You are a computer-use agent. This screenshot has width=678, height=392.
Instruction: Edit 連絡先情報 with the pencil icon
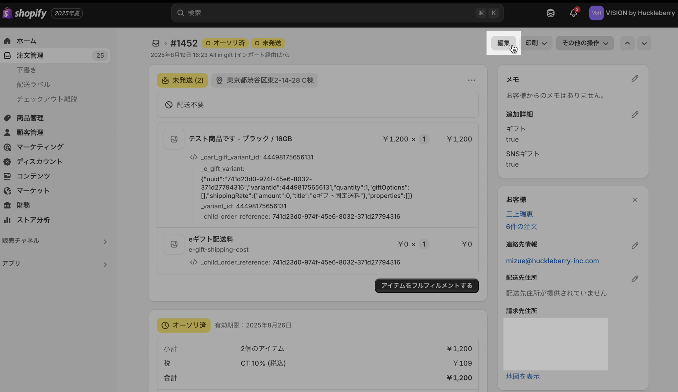click(635, 245)
